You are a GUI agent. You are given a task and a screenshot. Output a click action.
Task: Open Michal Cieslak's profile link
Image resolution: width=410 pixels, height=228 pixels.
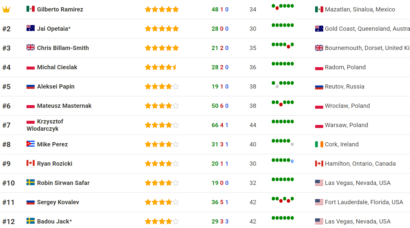57,67
